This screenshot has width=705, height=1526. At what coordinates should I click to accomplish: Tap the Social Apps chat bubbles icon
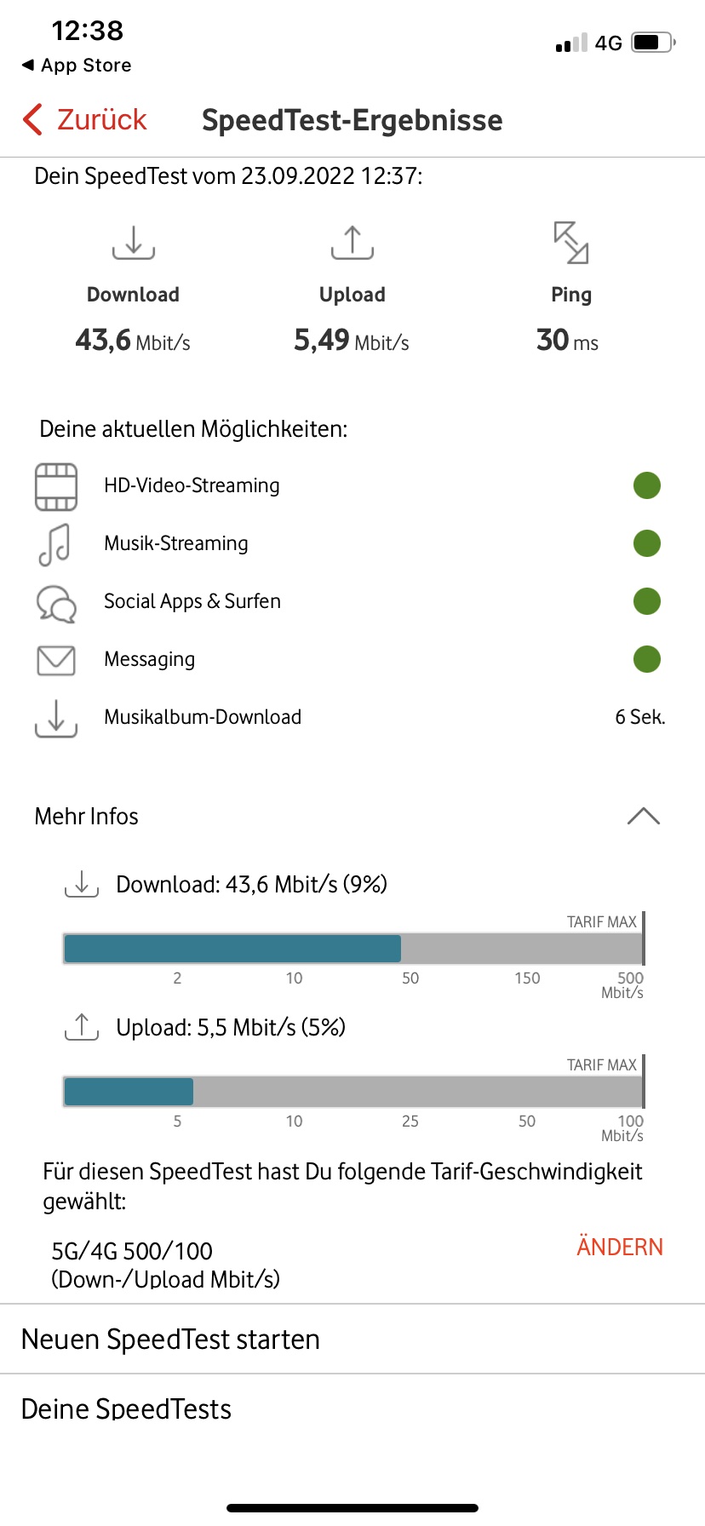[56, 603]
